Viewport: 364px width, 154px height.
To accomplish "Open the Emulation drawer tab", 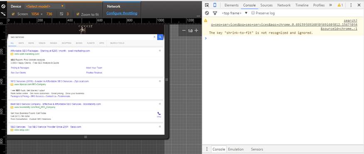I will click(x=236, y=149).
